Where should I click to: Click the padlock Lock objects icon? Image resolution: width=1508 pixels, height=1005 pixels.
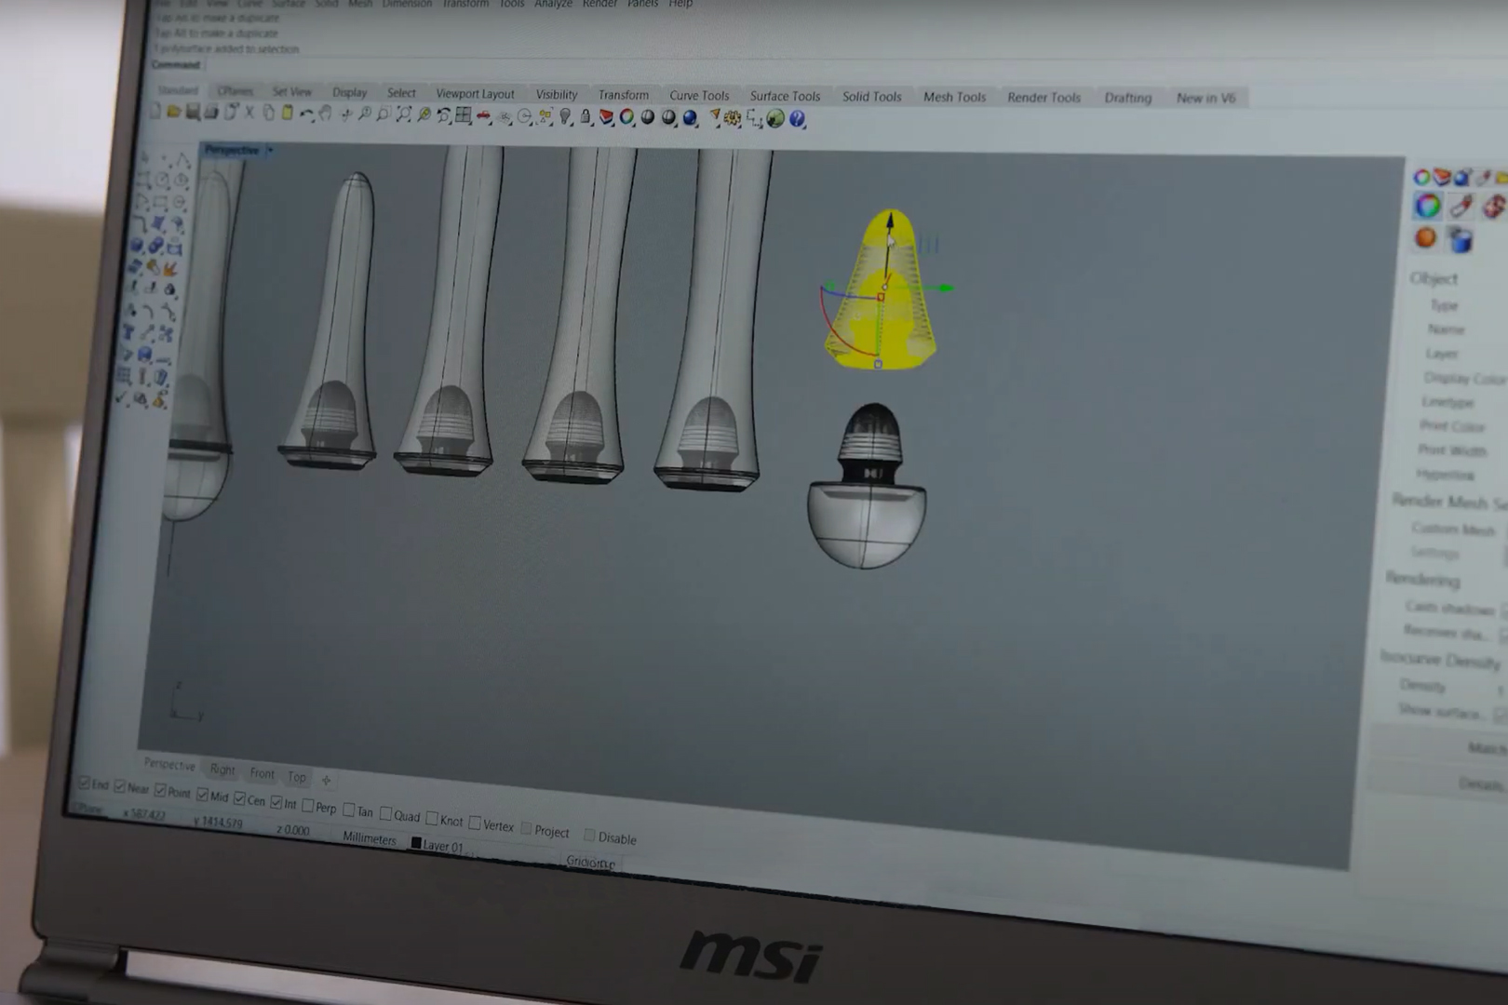coord(585,116)
